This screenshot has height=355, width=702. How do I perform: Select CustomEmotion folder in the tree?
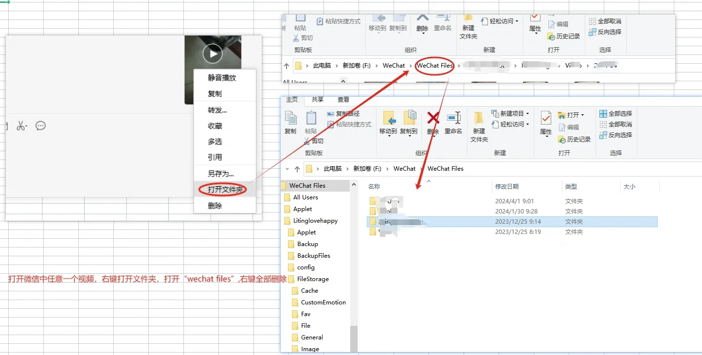(x=323, y=302)
